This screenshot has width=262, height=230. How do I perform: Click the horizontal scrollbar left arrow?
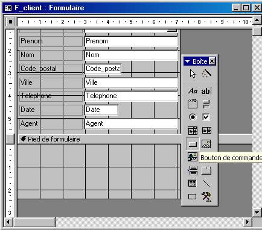pyautogui.click(x=8, y=222)
